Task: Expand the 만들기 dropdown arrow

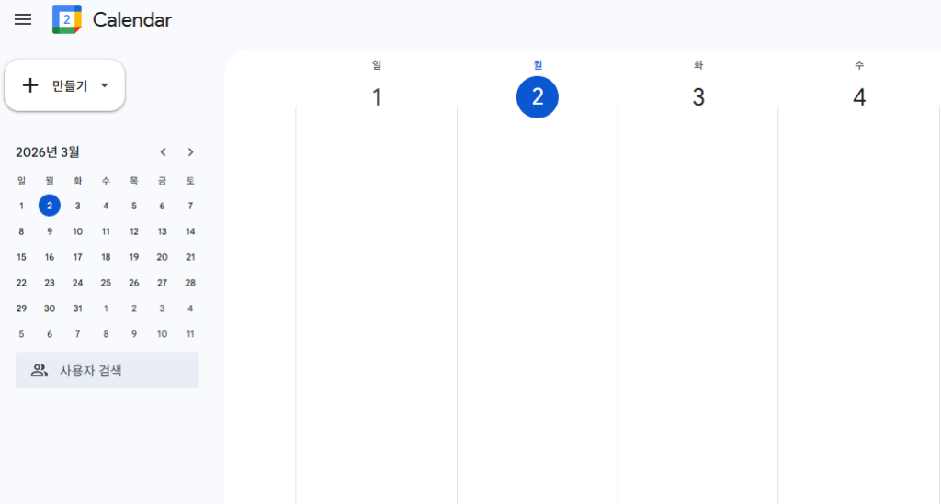Action: (x=104, y=85)
